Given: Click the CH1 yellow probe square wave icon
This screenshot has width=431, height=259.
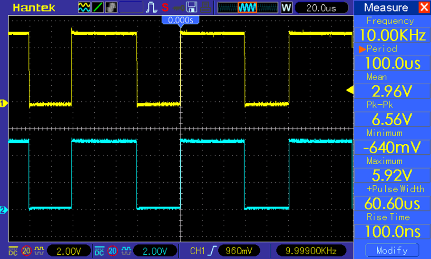Looking at the screenshot, I should click(x=39, y=251).
